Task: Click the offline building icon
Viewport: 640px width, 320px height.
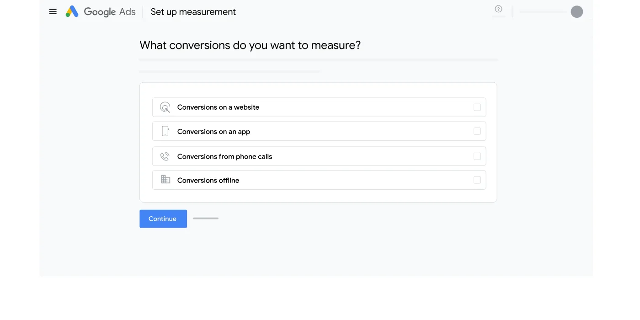Action: click(x=165, y=180)
